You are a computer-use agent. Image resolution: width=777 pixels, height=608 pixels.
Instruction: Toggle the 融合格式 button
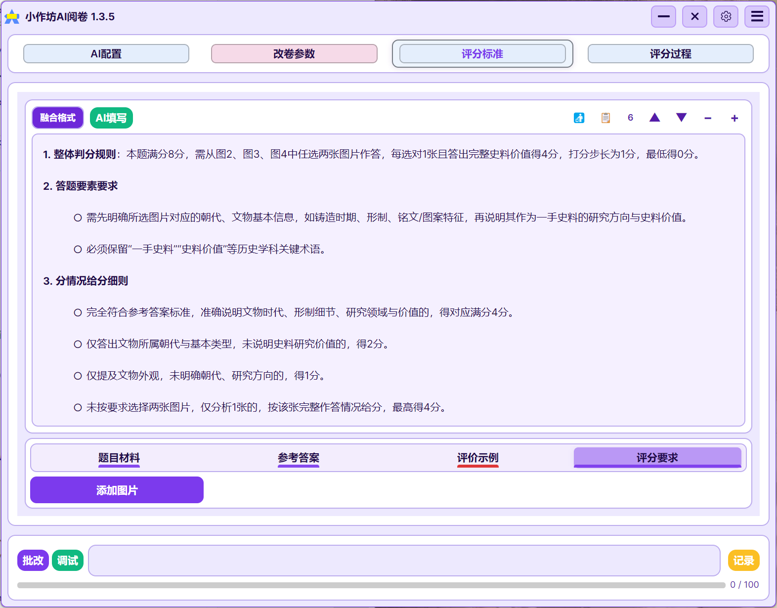pyautogui.click(x=58, y=118)
